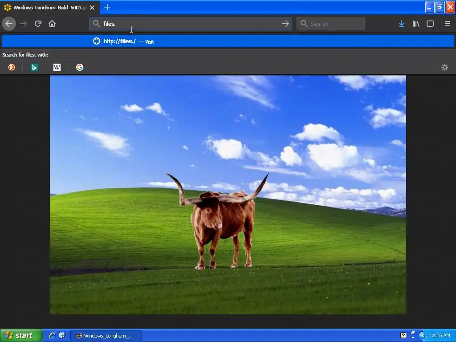
Task: Search with Wikipedia engine
Action: [x=57, y=68]
